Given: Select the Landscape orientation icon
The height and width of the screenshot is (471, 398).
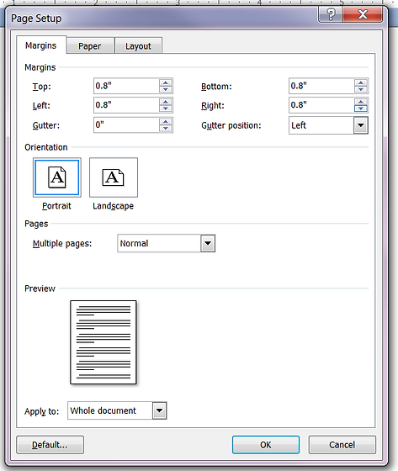Looking at the screenshot, I should 114,177.
